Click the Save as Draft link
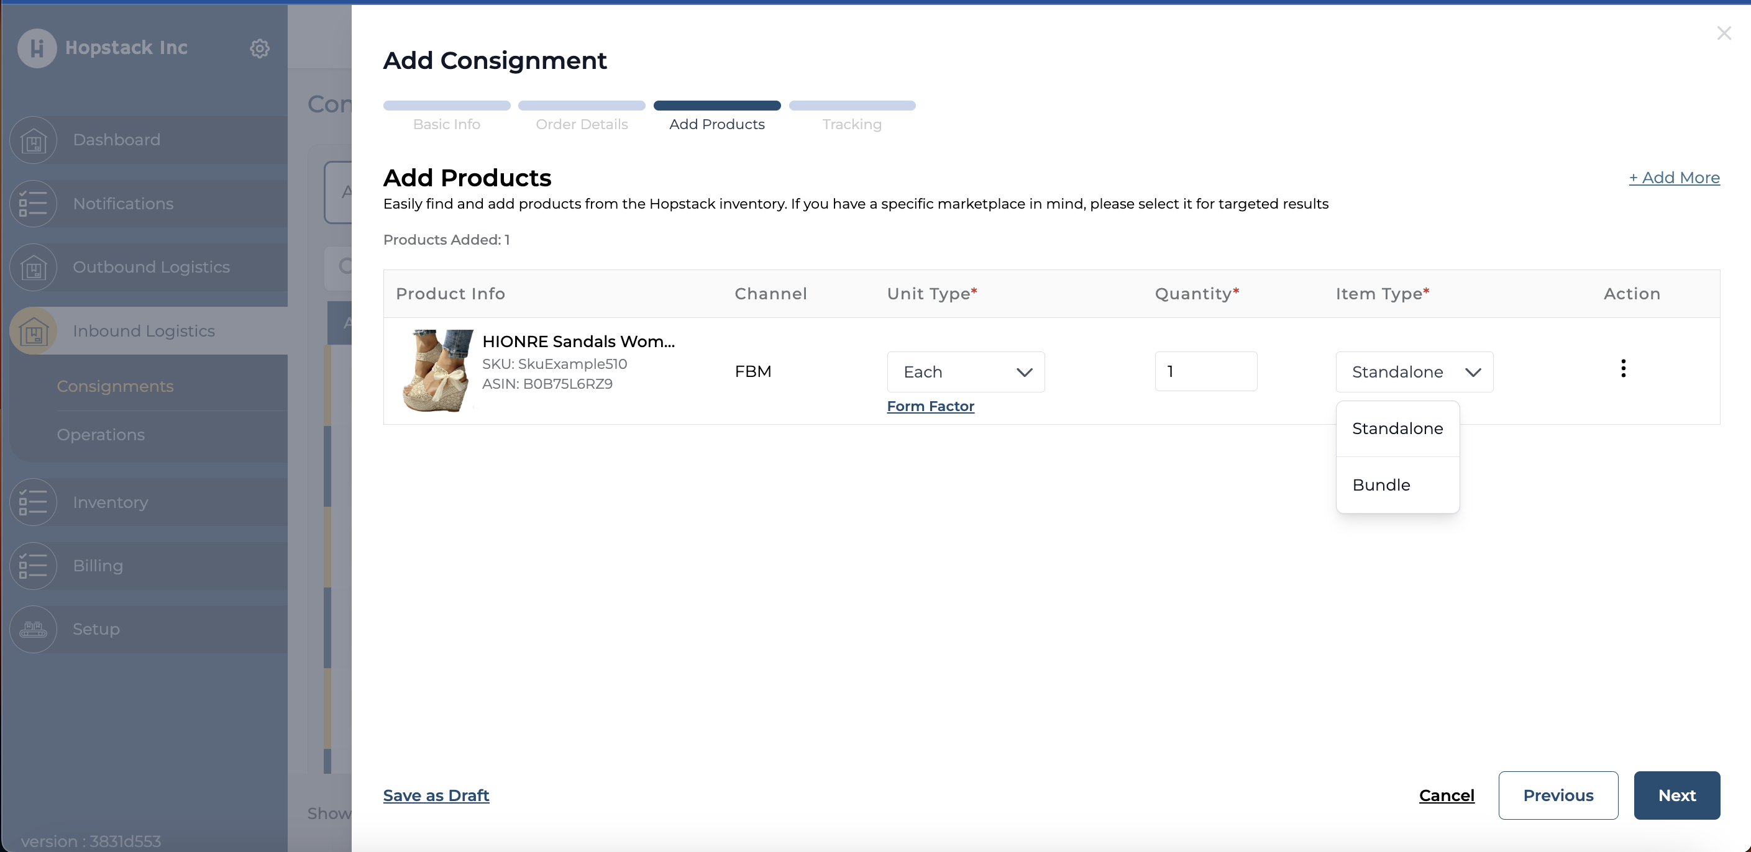The height and width of the screenshot is (852, 1751). tap(436, 795)
